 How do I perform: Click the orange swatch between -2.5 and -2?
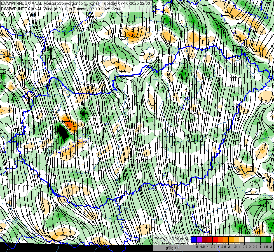pos(226,239)
